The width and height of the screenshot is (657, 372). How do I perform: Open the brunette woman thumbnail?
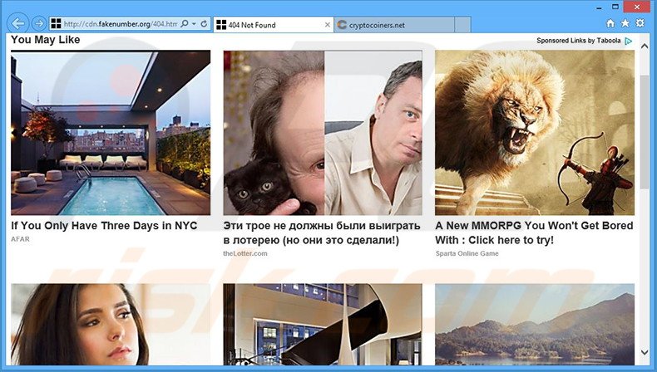pyautogui.click(x=111, y=325)
